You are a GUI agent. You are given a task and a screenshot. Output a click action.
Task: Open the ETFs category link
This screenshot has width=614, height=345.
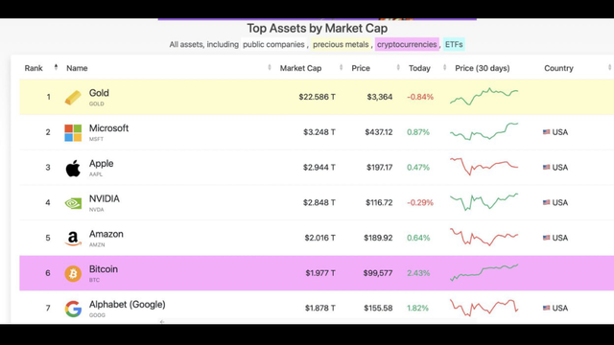click(454, 44)
